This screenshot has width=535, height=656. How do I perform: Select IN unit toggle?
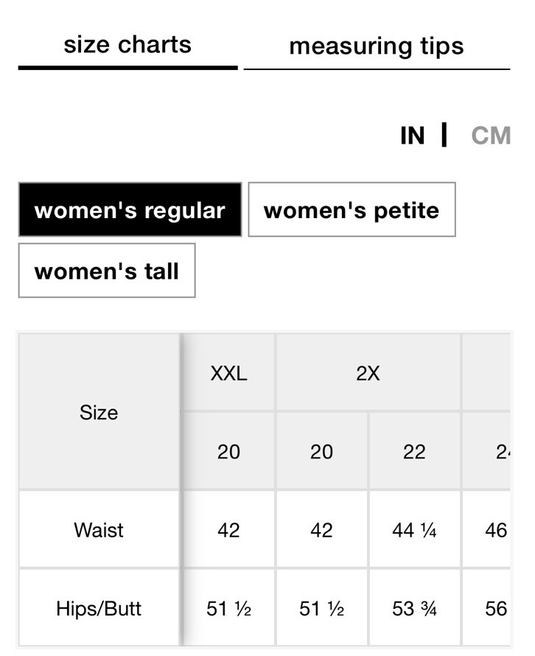pos(413,136)
